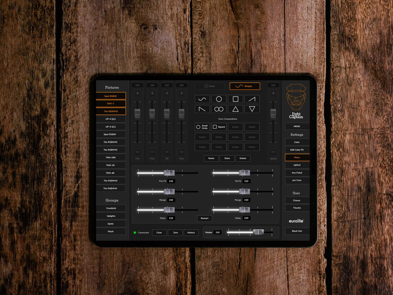
Task: Pick the falling ramp shape
Action: coord(202,109)
